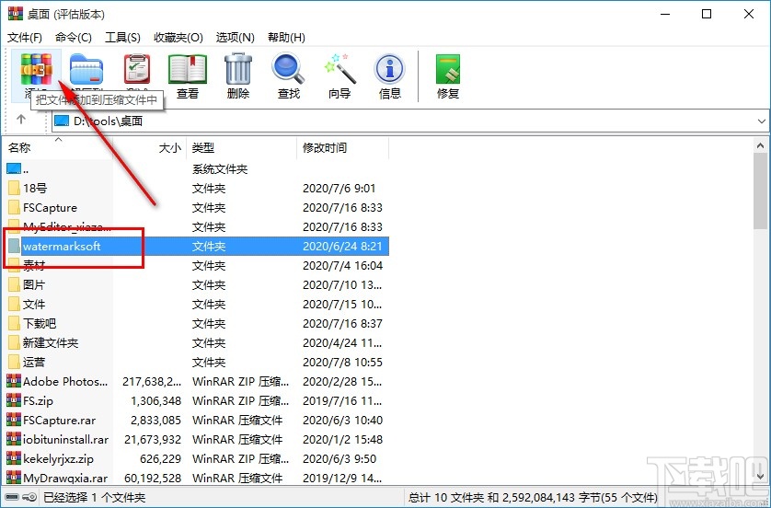This screenshot has height=508, width=771.
Task: Sort by the 类型 column header
Action: click(x=242, y=147)
